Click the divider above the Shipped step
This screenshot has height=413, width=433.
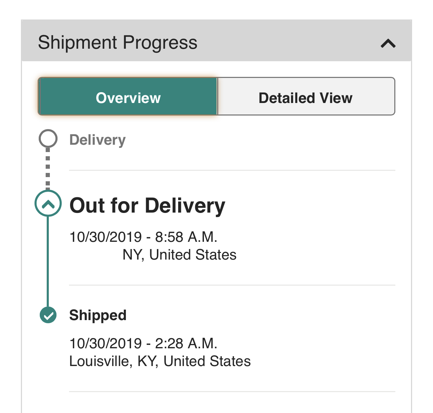(232, 285)
